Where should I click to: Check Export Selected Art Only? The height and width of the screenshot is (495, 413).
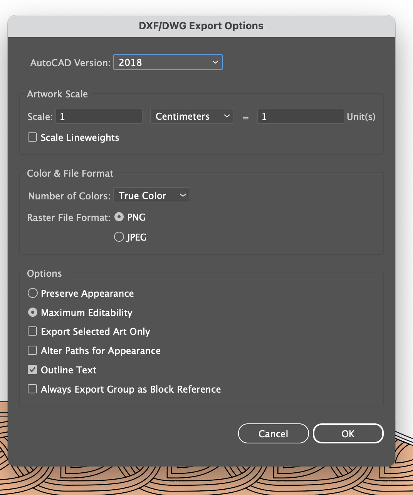pos(32,331)
